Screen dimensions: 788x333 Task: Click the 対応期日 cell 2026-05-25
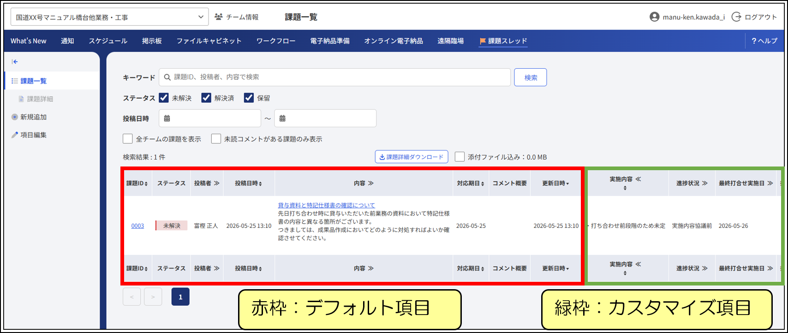[x=471, y=226]
